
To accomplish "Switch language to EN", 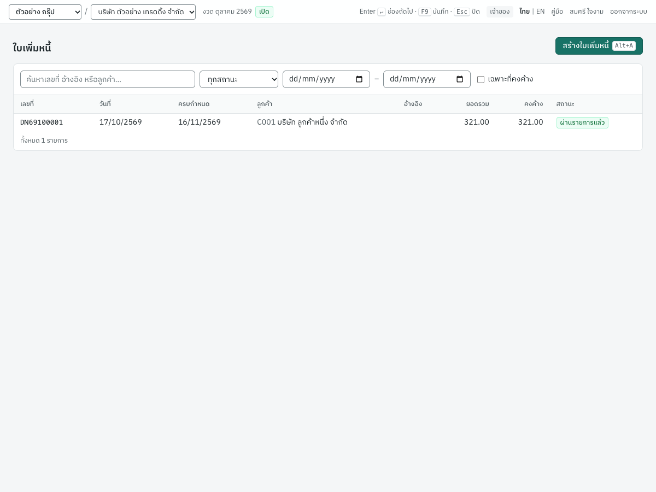I will click(x=540, y=11).
